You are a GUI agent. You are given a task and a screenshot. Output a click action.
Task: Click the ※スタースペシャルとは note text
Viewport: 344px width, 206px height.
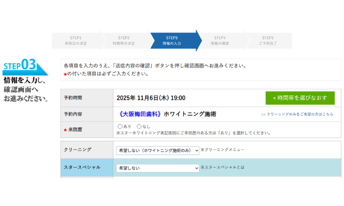pos(222,167)
